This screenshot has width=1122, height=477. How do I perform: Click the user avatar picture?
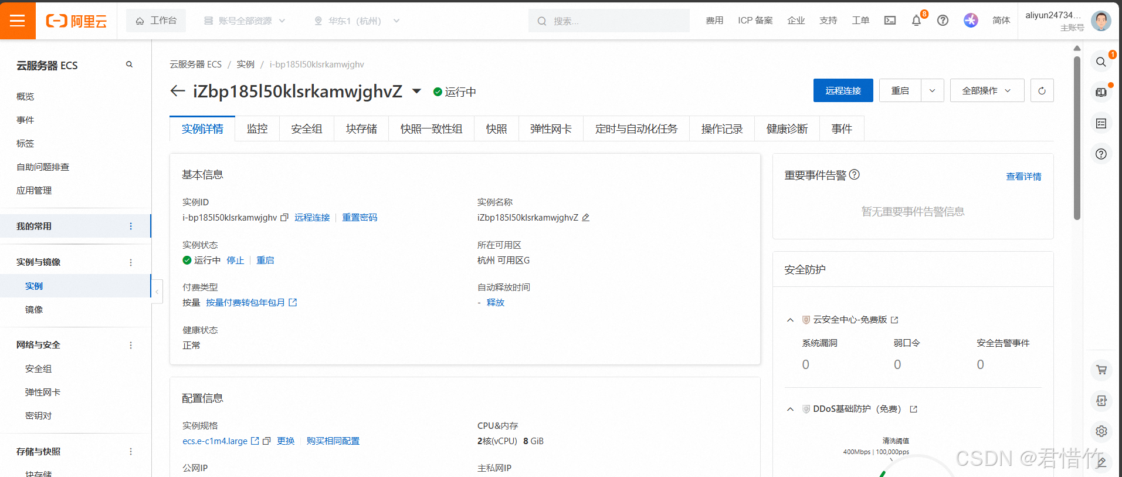1101,21
